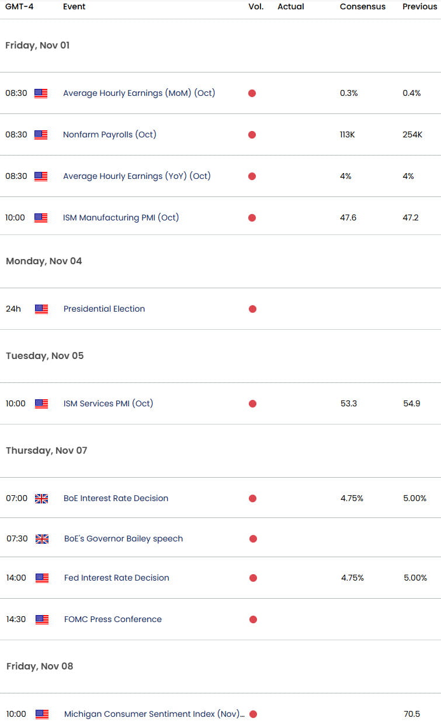Screen dimensions: 441x725
Task: Open Average Hourly Earnings (YoY) (Oct) event
Action: 137,176
